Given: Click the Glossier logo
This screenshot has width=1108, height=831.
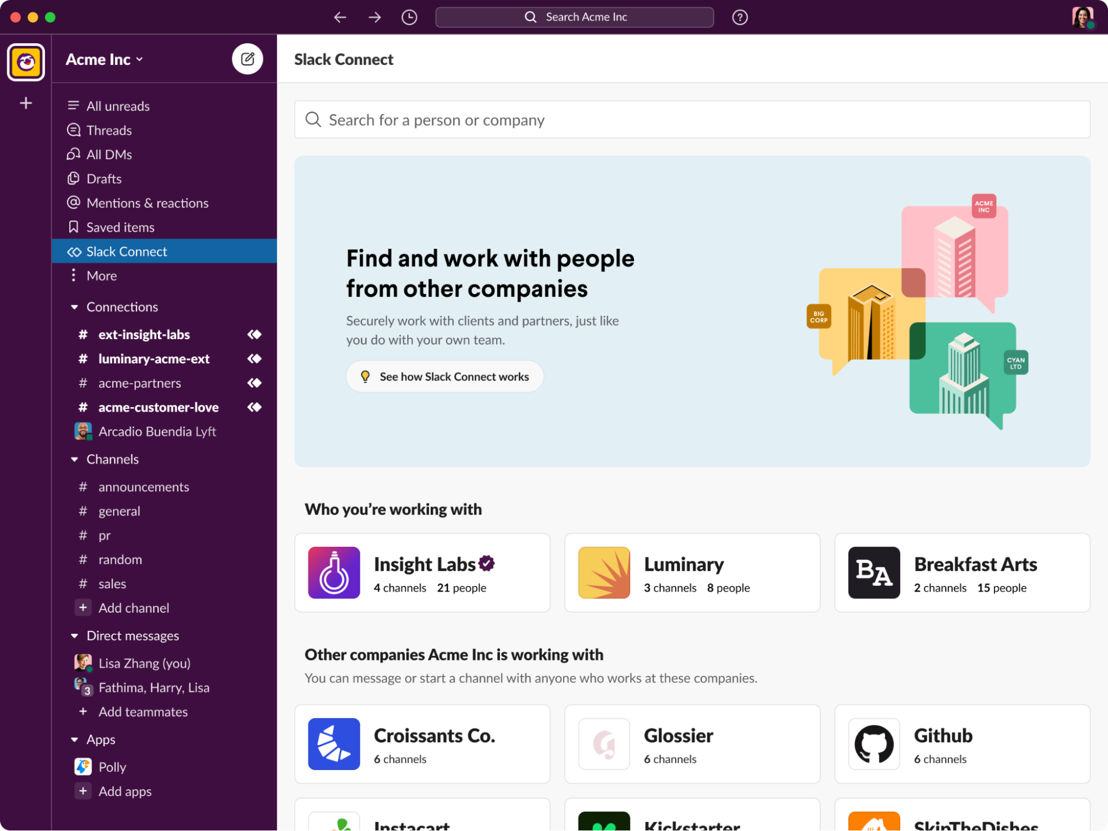Looking at the screenshot, I should click(604, 743).
